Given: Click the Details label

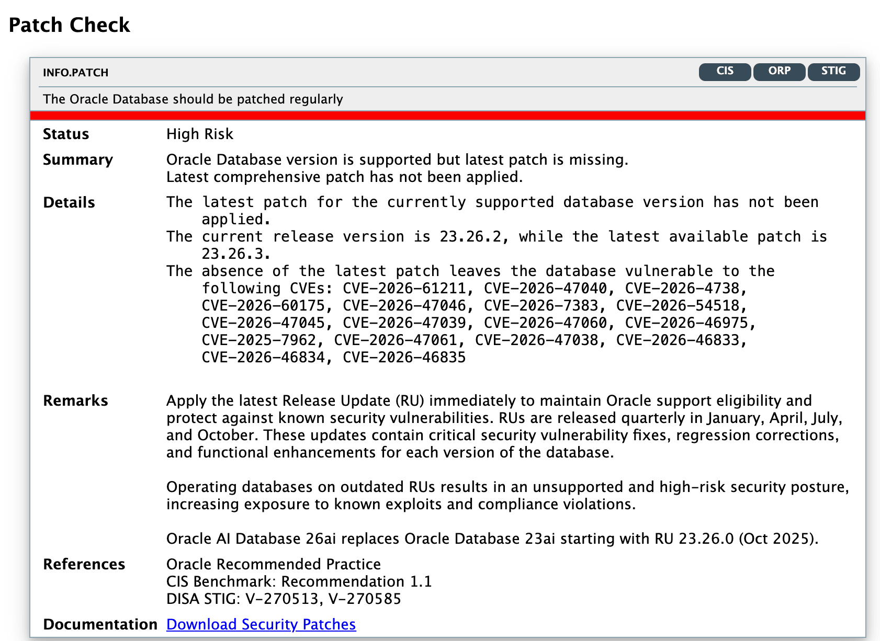Looking at the screenshot, I should pyautogui.click(x=69, y=202).
